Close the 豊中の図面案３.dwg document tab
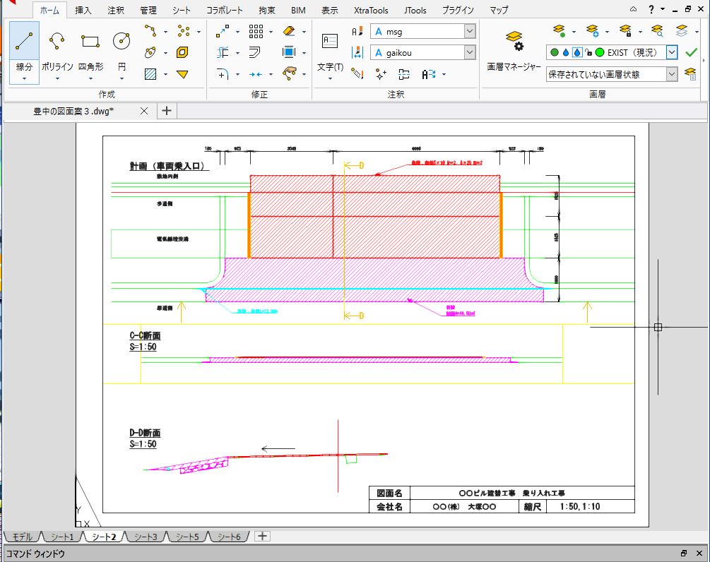The height and width of the screenshot is (562, 710). tap(144, 111)
